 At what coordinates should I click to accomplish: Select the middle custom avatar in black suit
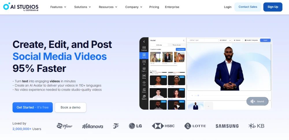[x=167, y=57]
